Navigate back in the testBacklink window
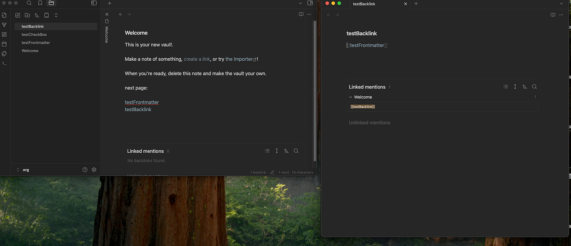 (329, 15)
